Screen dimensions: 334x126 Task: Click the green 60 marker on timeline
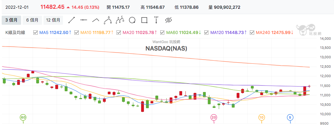point(23,118)
